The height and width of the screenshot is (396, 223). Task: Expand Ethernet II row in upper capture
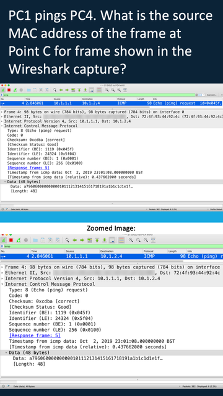pos(2,117)
